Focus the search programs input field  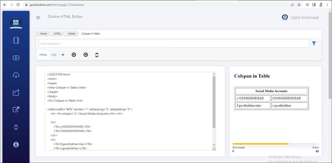(x=174, y=43)
